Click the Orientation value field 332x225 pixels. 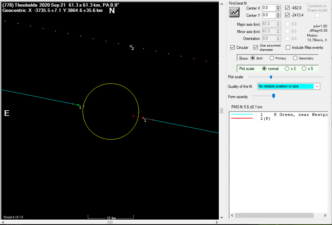[269, 38]
